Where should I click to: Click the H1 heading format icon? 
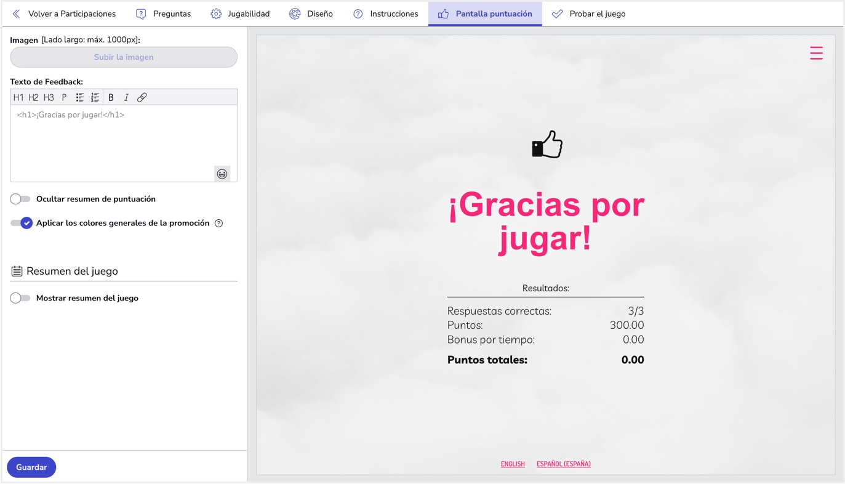[x=18, y=97]
